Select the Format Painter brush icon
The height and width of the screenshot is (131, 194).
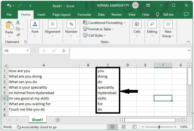(x=18, y=35)
